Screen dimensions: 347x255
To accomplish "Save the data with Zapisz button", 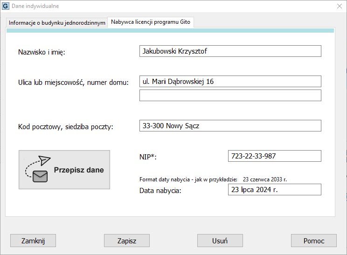I will coord(127,241).
